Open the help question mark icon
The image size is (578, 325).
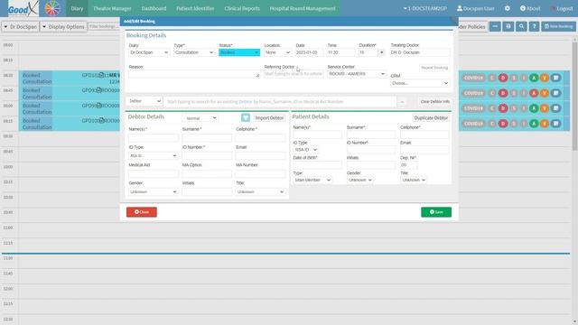[x=534, y=26]
